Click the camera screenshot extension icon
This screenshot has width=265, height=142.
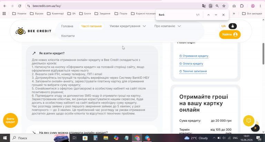coord(234,6)
